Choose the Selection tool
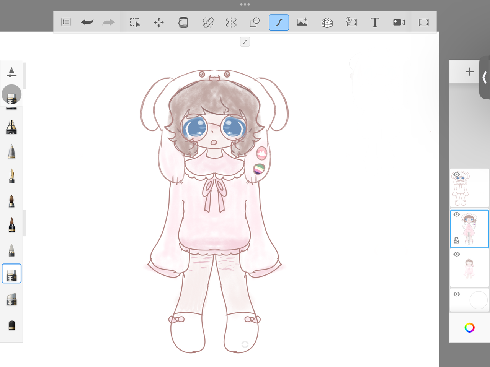 135,23
